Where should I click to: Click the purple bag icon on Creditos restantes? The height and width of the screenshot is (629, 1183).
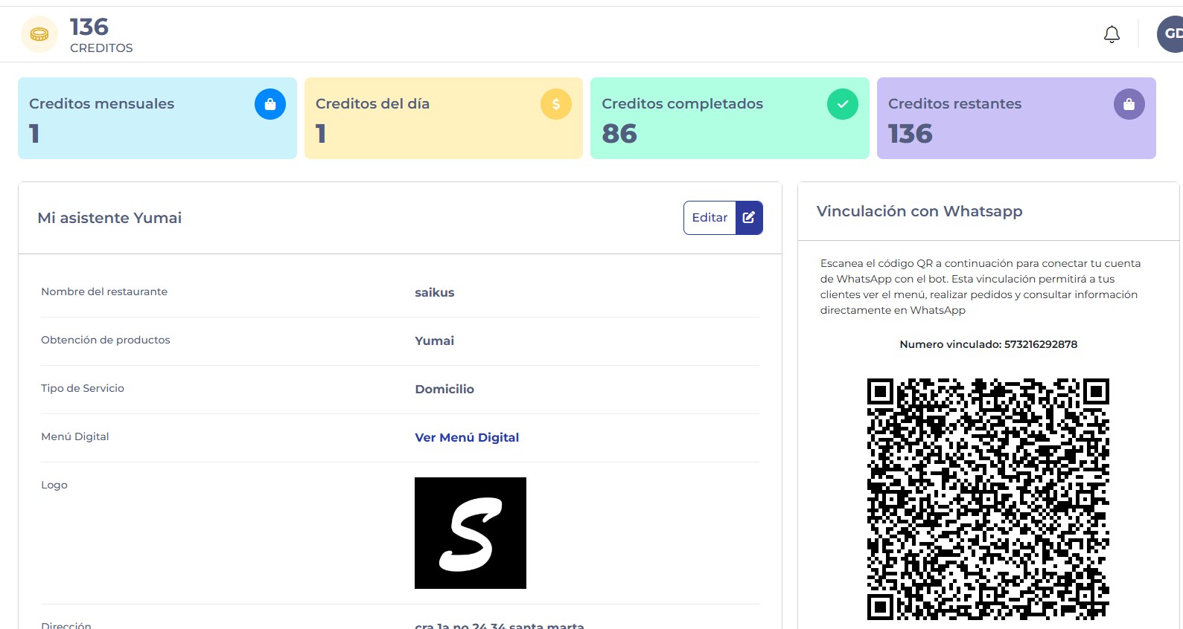1129,104
